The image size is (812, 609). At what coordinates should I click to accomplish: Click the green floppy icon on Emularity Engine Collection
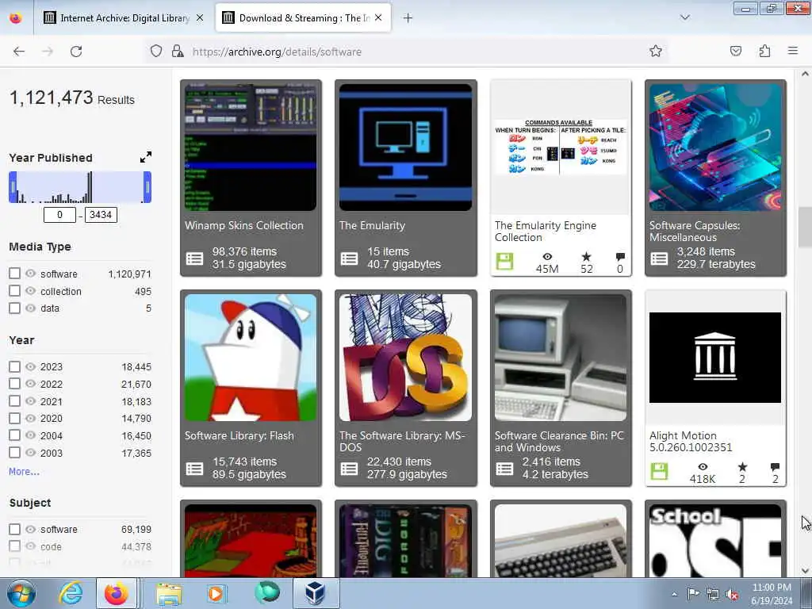click(x=504, y=262)
